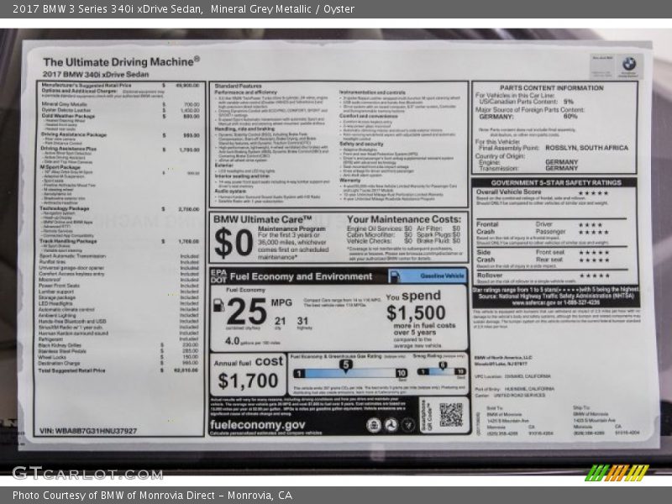The width and height of the screenshot is (672, 504).
Task: Click the page title '2017 BMW 3 Series 340i xDrive Sedan'
Action: tap(108, 9)
